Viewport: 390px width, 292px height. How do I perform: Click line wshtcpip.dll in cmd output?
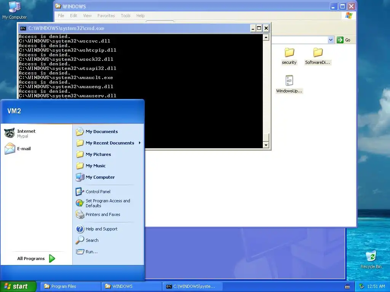[67, 50]
